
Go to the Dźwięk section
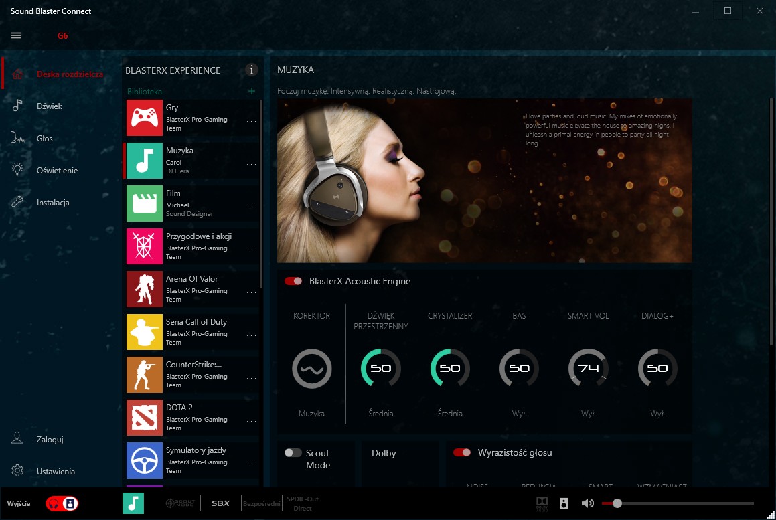(50, 106)
